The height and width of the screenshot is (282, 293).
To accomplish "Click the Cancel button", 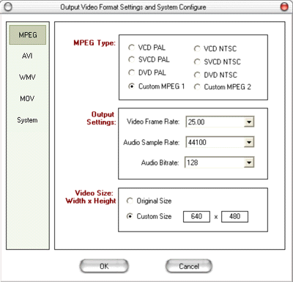I will pyautogui.click(x=189, y=266).
